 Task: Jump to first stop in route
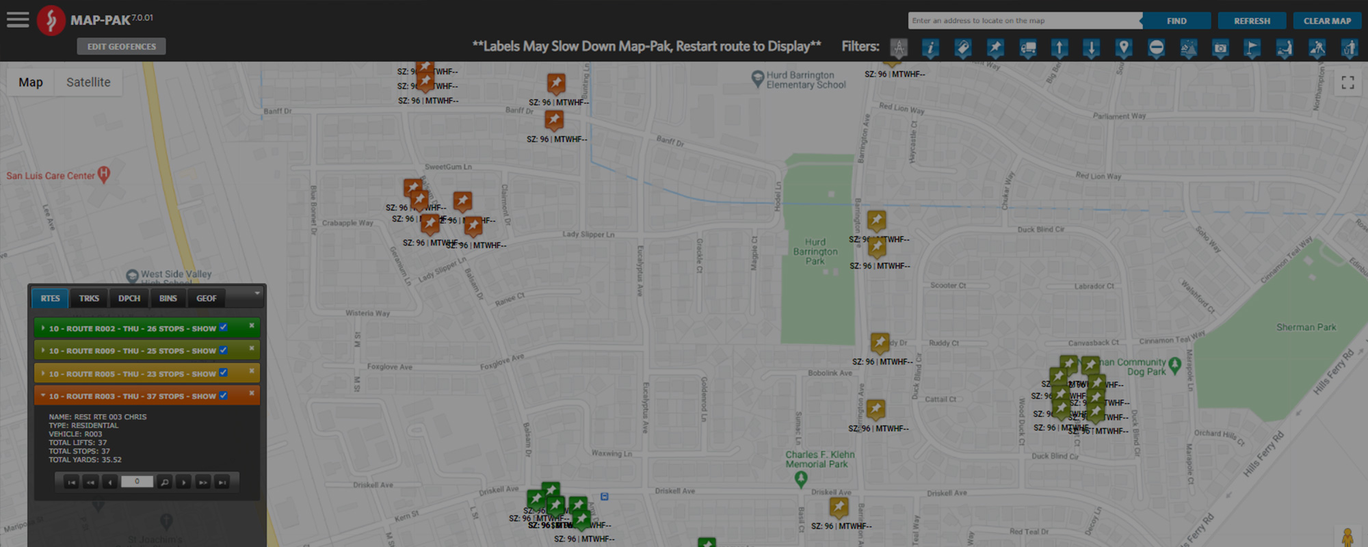72,482
